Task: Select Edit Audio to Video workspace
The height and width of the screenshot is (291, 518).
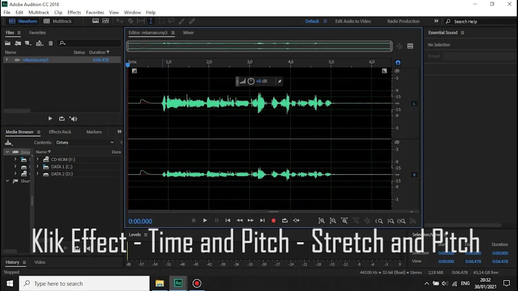Action: click(x=353, y=21)
